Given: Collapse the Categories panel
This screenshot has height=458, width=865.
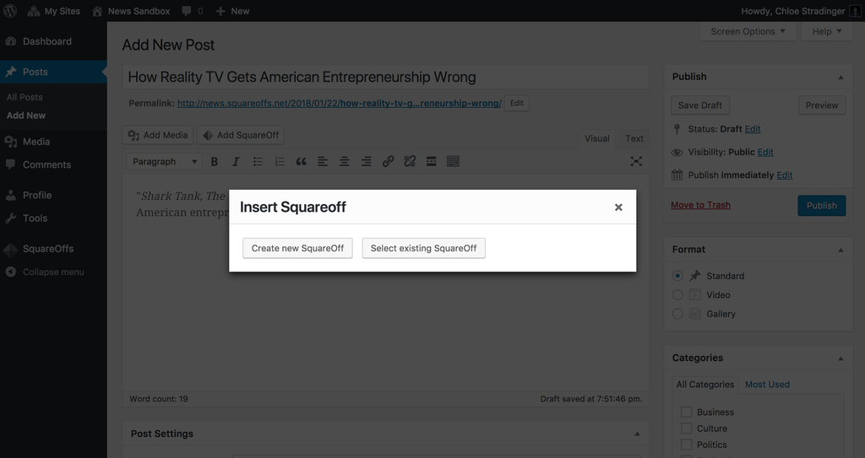Looking at the screenshot, I should coord(841,358).
